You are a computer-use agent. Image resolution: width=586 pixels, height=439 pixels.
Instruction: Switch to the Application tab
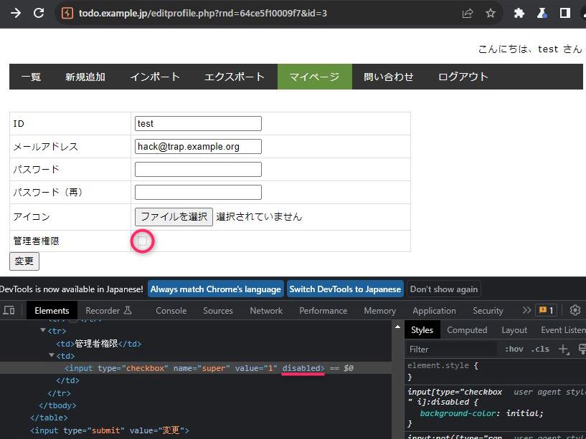(x=434, y=311)
